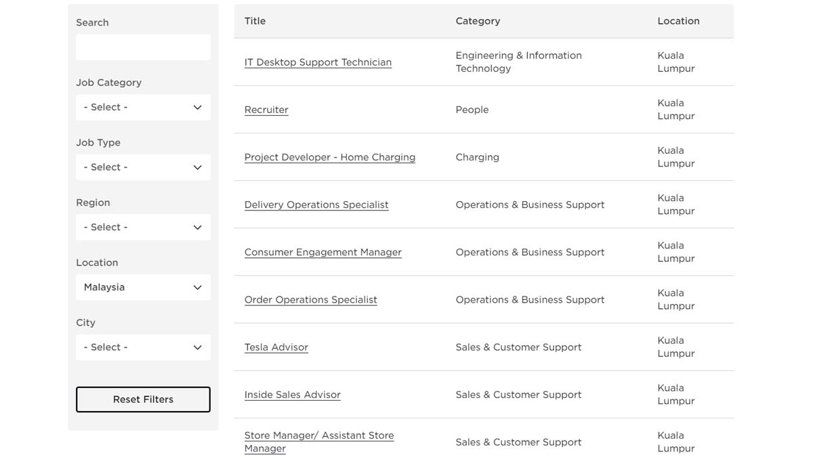Select Consumer Engagement Manager job link
This screenshot has width=813, height=457.
pos(322,252)
